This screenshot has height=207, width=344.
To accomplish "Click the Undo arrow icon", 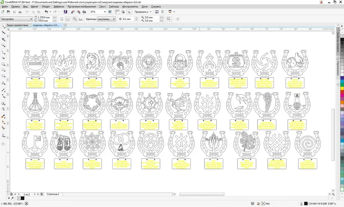I will [x=46, y=12].
